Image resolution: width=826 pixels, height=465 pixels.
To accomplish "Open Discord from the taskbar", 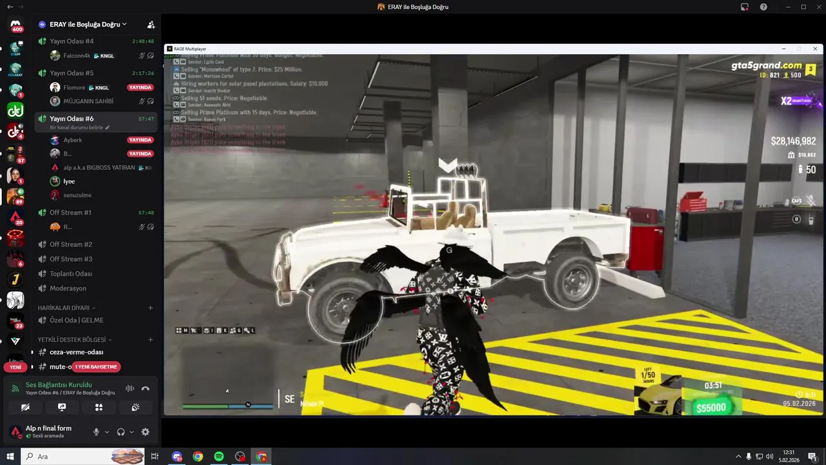I will click(x=177, y=457).
